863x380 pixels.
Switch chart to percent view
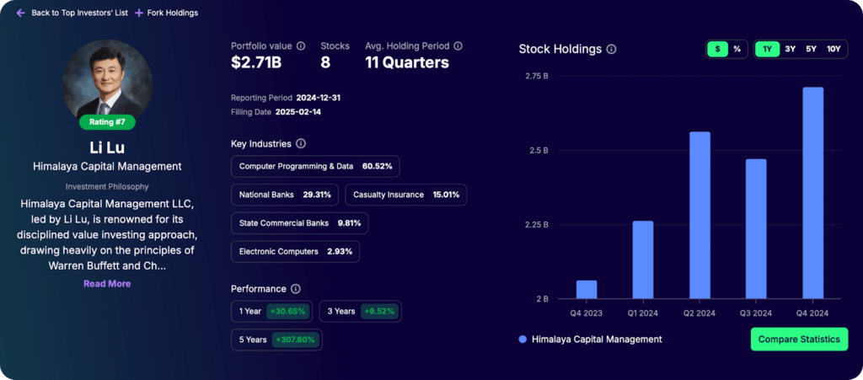click(737, 49)
